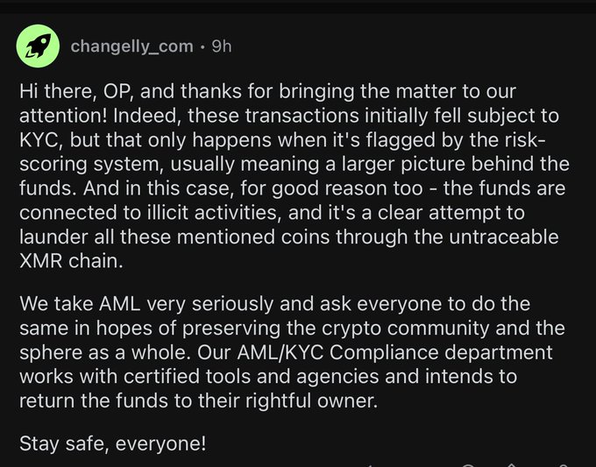Click the 9h comment timestamp

(x=222, y=46)
